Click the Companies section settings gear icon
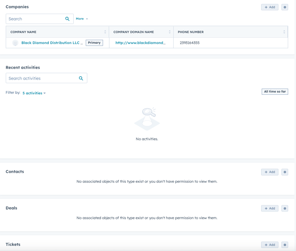 (285, 7)
